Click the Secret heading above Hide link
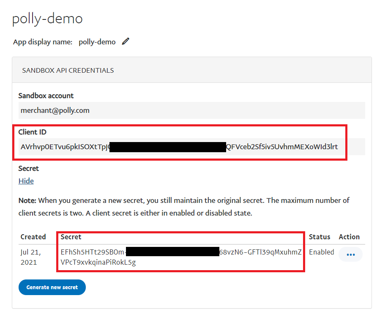This screenshot has height=312, width=377. [29, 168]
